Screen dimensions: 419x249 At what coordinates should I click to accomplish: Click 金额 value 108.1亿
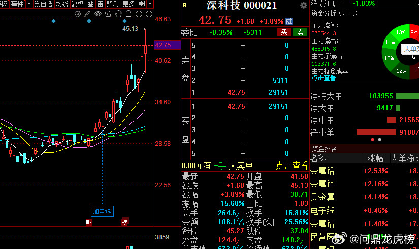[x=231, y=222]
